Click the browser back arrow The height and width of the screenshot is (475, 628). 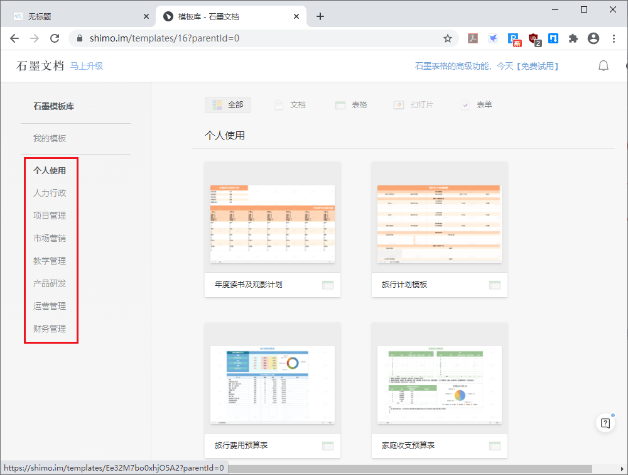pos(14,38)
